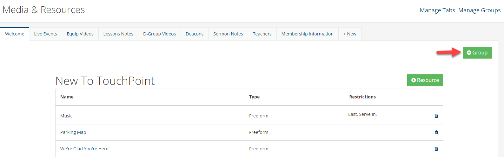Open Manage Groups link
This screenshot has width=504, height=157.
click(479, 10)
